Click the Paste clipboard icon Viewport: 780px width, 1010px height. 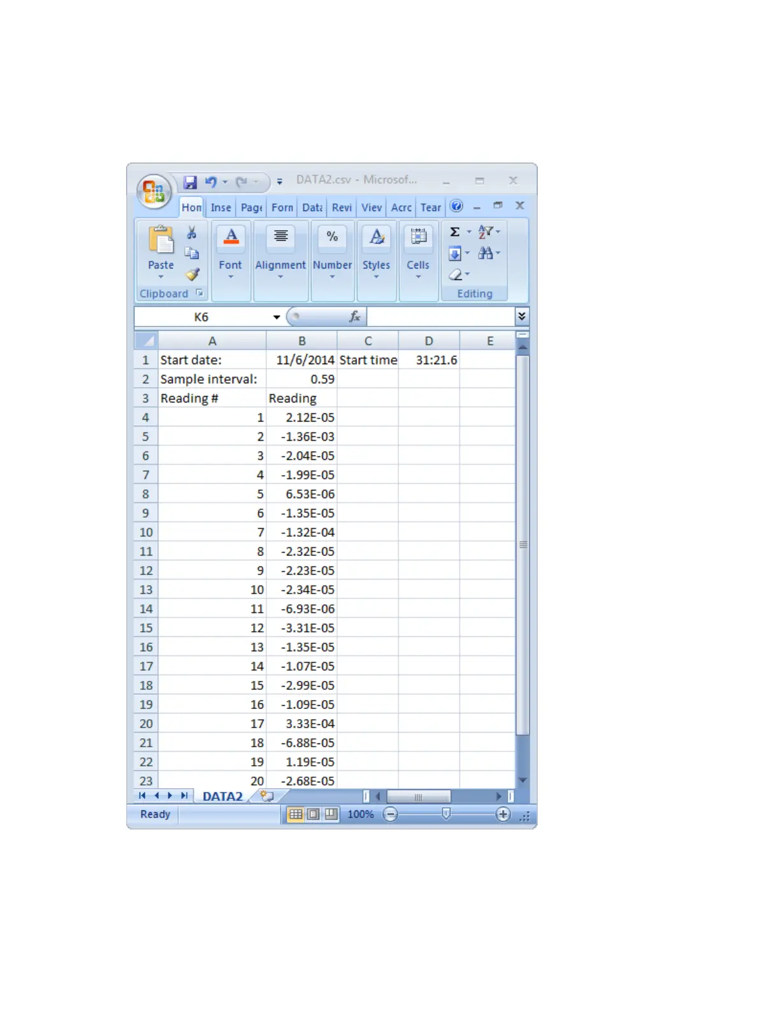click(161, 241)
